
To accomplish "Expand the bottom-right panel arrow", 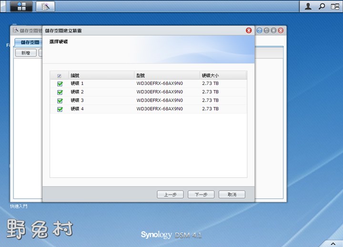I will tap(333, 244).
